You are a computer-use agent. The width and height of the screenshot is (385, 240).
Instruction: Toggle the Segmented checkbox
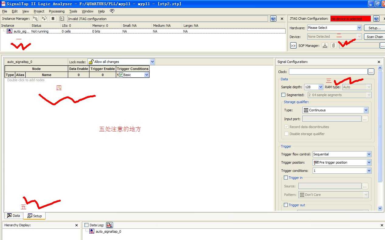284,95
